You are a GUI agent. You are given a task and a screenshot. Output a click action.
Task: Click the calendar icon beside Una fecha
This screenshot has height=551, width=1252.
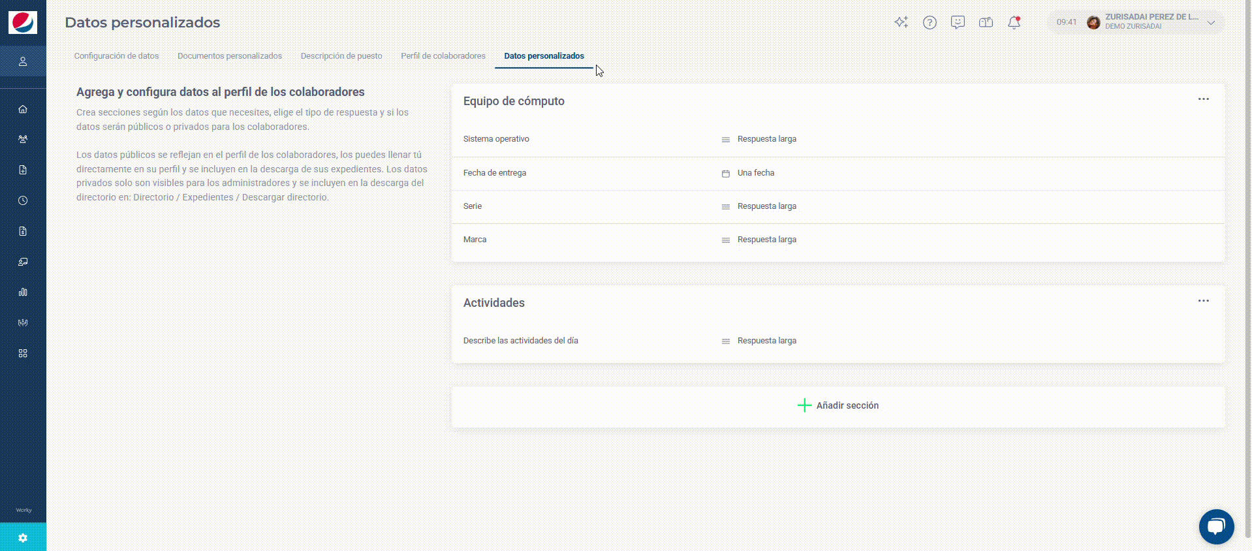pyautogui.click(x=725, y=174)
